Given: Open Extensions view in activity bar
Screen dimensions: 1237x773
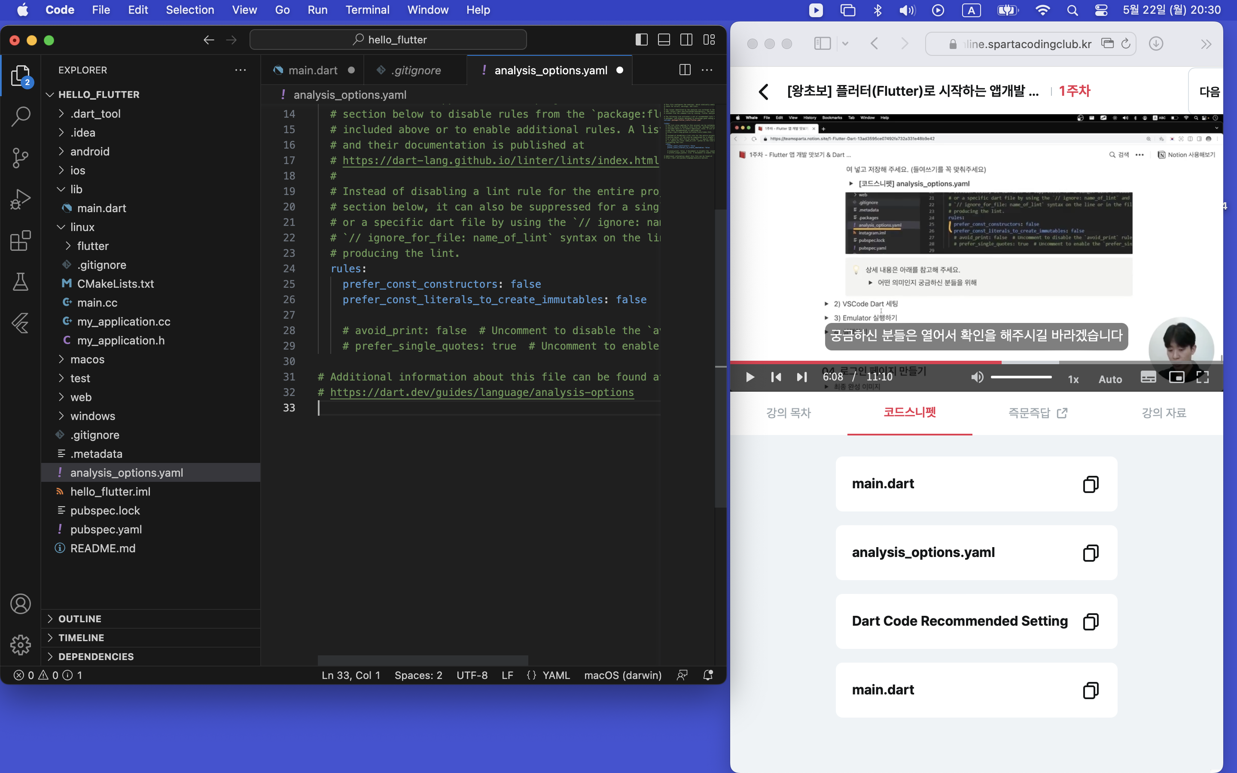Looking at the screenshot, I should click(x=21, y=241).
